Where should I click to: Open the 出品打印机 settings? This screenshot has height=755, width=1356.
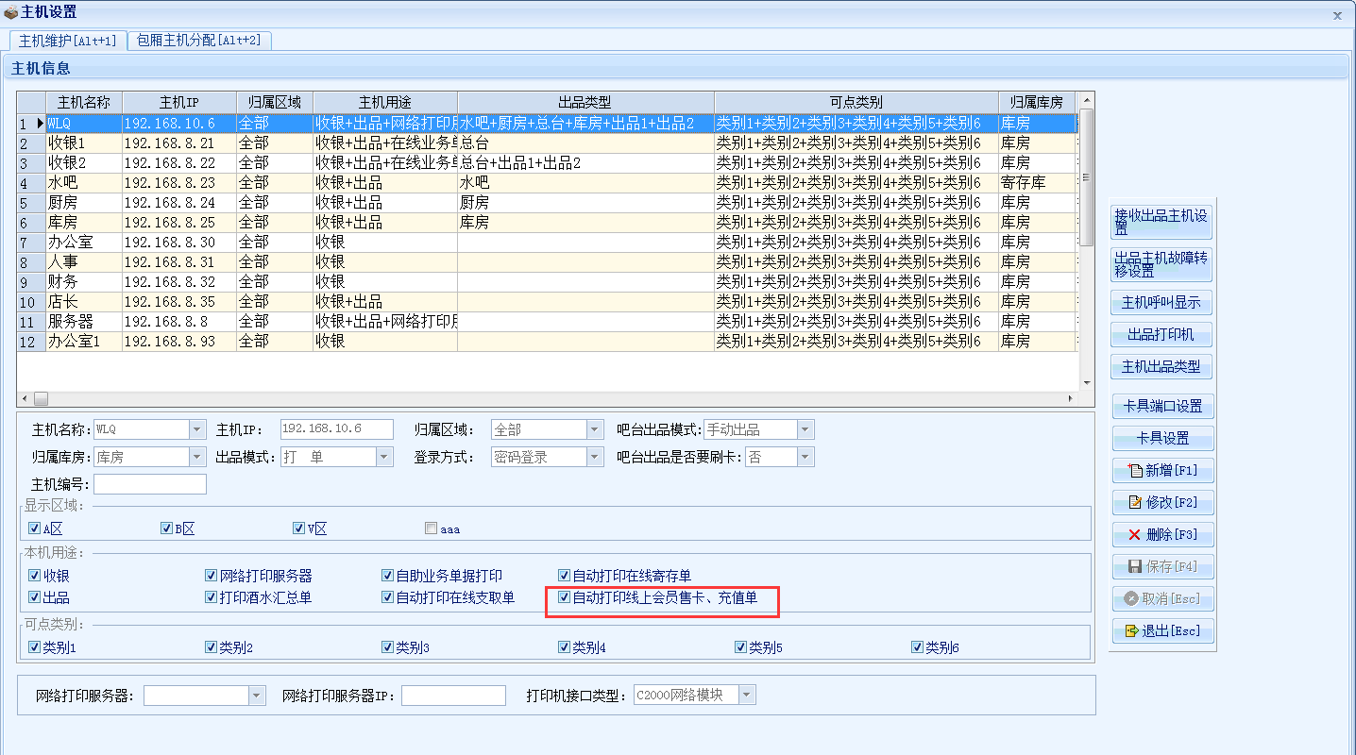click(1161, 335)
